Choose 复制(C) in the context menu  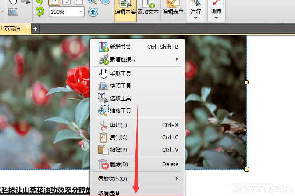click(x=138, y=138)
